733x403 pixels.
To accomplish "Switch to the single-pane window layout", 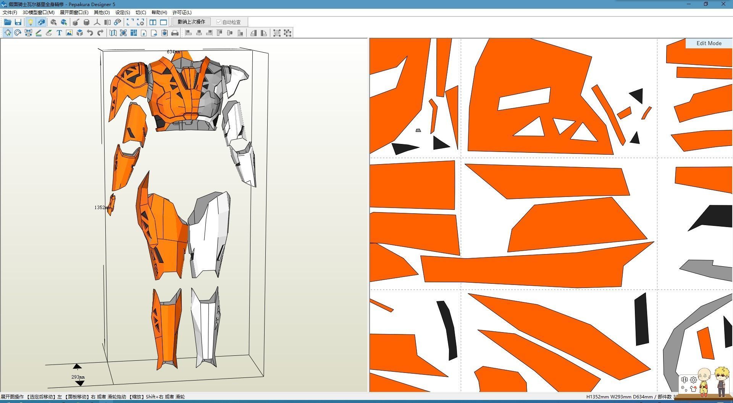I will pyautogui.click(x=163, y=22).
